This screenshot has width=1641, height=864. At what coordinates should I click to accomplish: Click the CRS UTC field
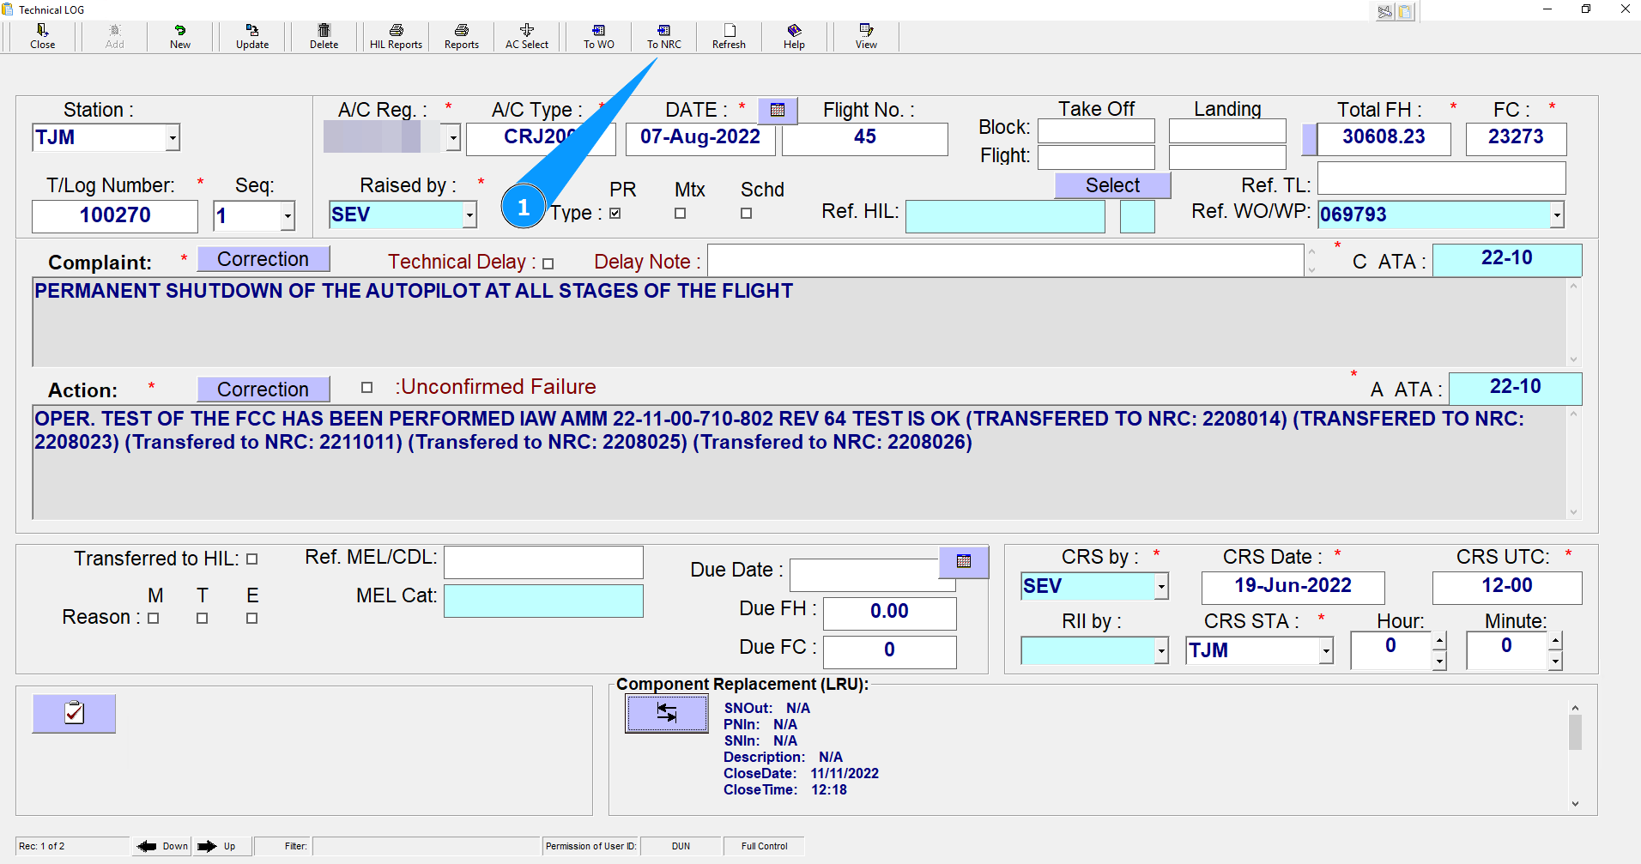(1507, 588)
